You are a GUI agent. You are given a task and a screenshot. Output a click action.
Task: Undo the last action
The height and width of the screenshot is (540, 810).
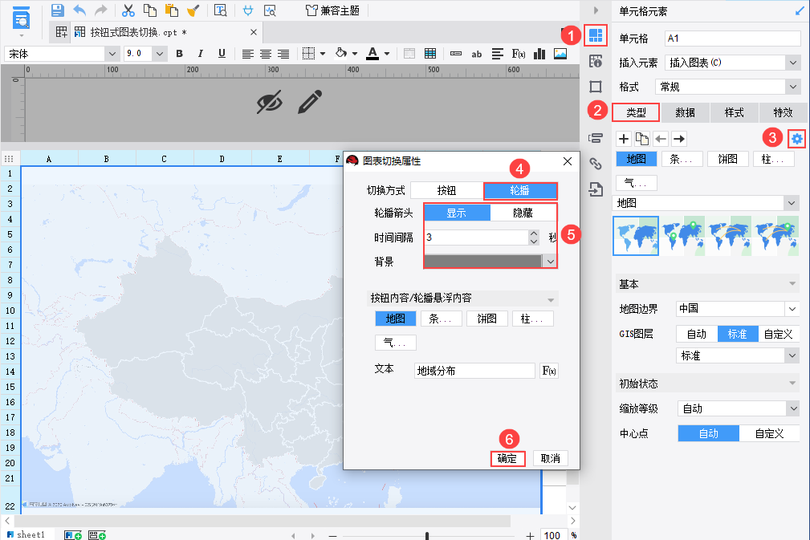coord(79,10)
